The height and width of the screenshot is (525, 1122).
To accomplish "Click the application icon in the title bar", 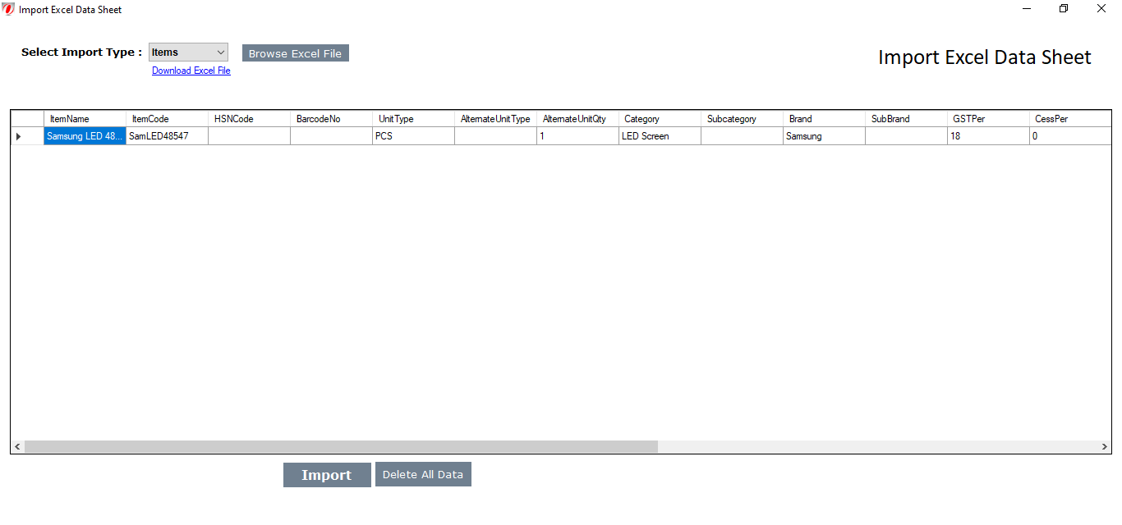I will tap(9, 9).
